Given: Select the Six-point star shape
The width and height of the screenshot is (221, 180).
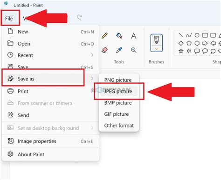Looking at the screenshot, I should 189,51.
